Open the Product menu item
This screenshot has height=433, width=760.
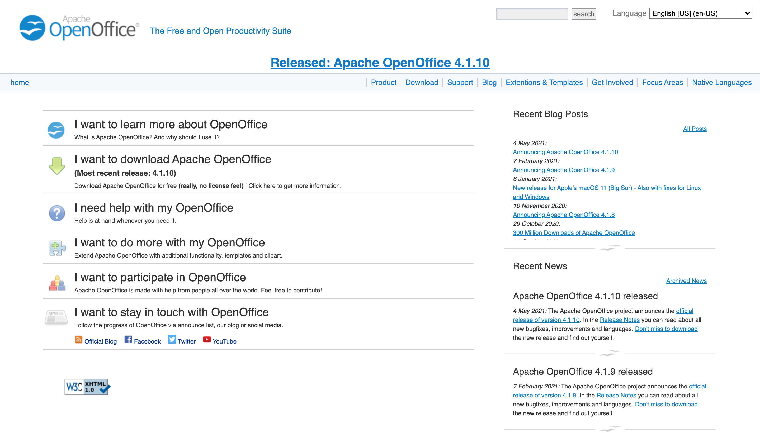383,82
